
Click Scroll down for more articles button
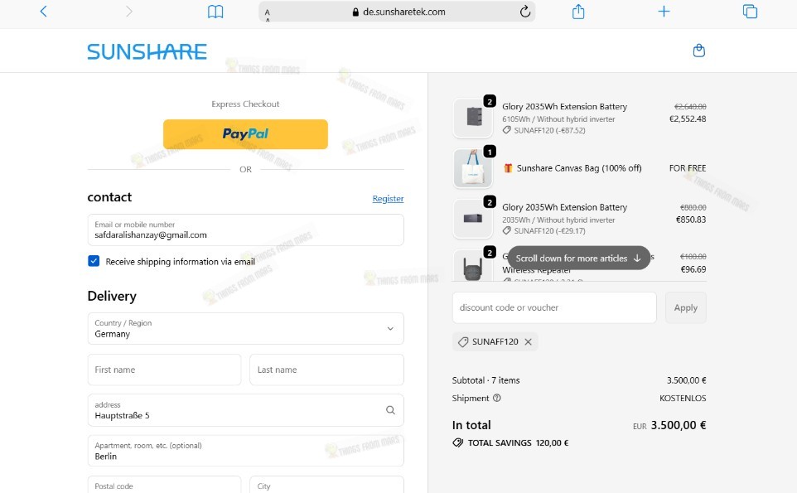(x=579, y=259)
